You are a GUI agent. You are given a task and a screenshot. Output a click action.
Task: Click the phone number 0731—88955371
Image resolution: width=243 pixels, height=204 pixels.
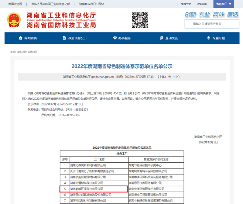(77, 110)
